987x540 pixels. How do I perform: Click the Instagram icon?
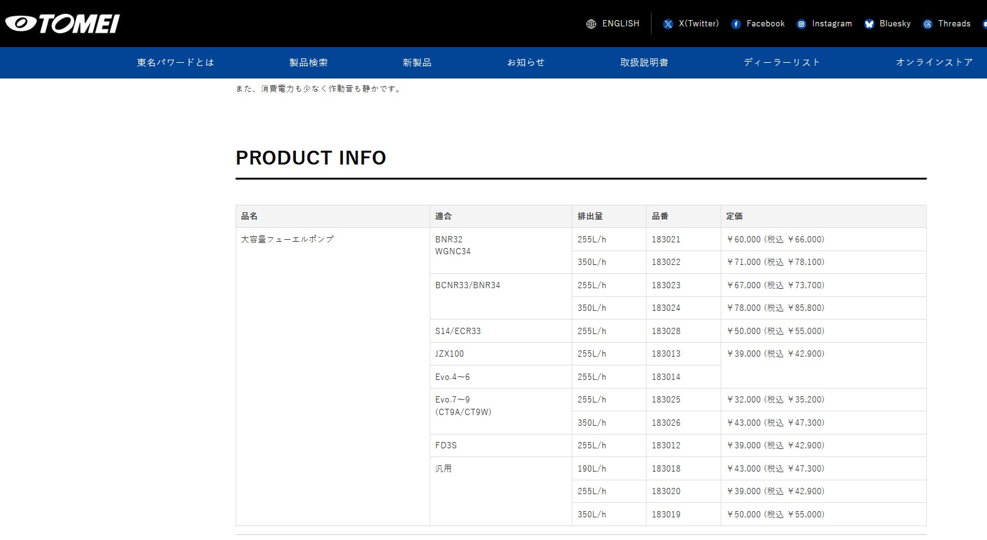click(x=801, y=24)
